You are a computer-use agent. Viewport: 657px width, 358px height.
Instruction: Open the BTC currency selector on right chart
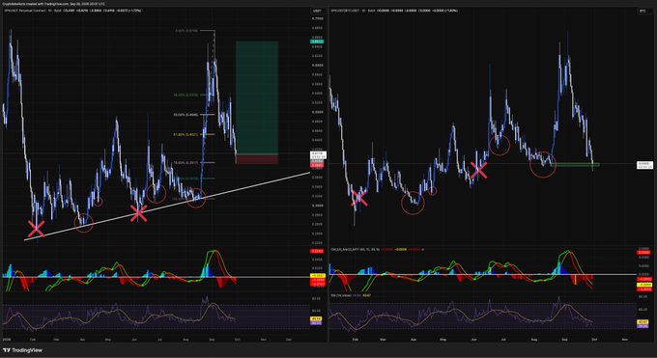tap(643, 11)
